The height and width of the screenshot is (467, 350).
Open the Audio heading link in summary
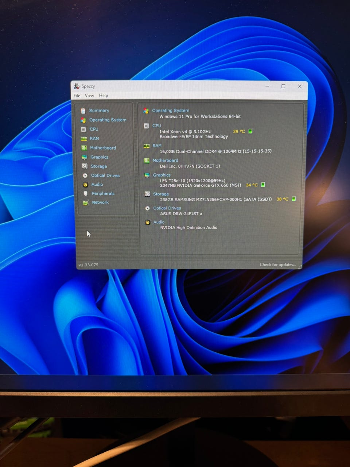(159, 222)
